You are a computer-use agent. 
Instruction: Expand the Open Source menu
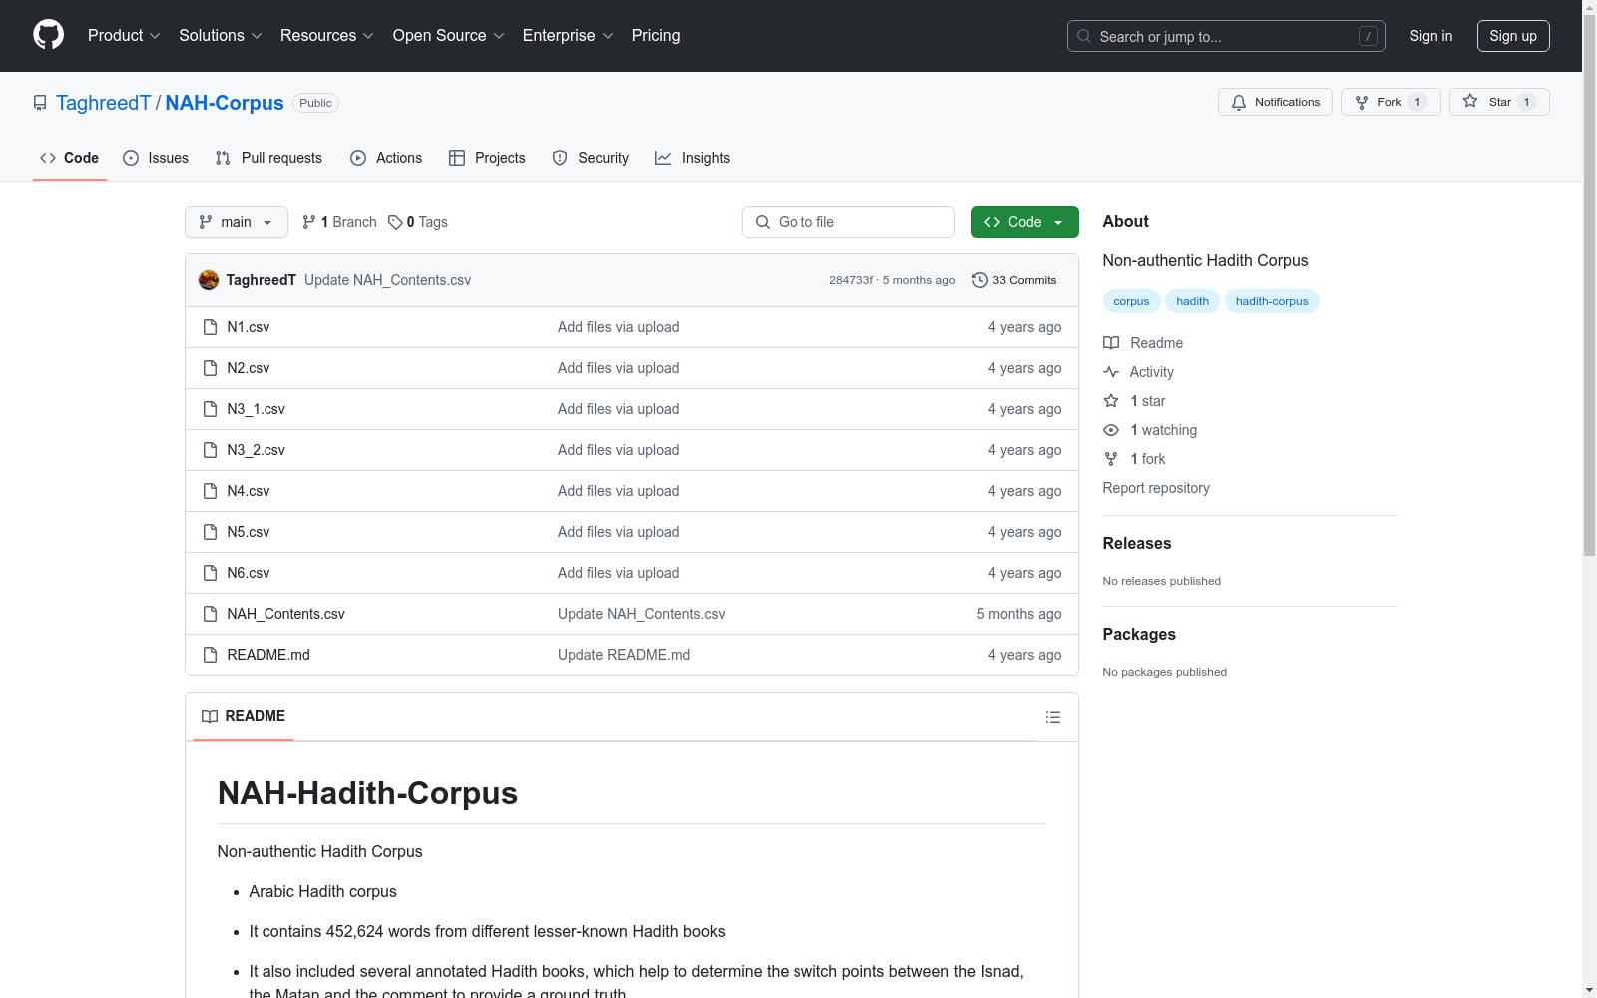click(449, 35)
